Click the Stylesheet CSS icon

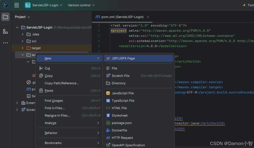pos(108,115)
